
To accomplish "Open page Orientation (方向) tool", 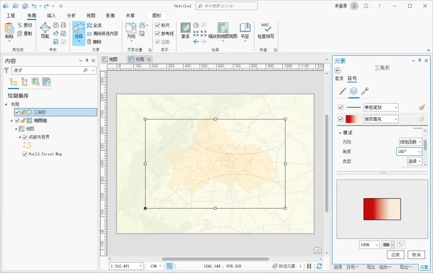I will click(131, 31).
